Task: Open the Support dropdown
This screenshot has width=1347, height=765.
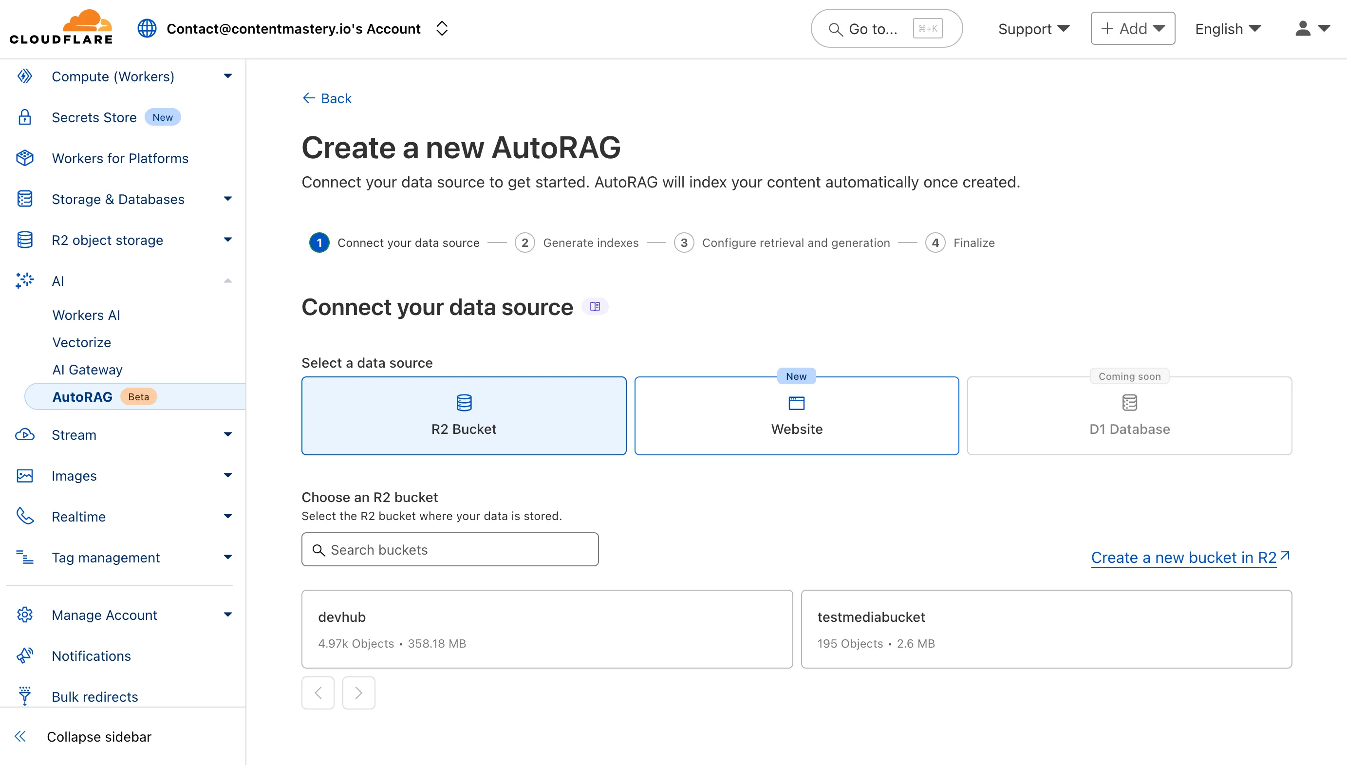Action: tap(1033, 28)
